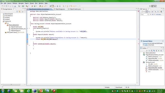165x93 pixels.
Task: Open the Navigate menu
Action: (21, 3)
